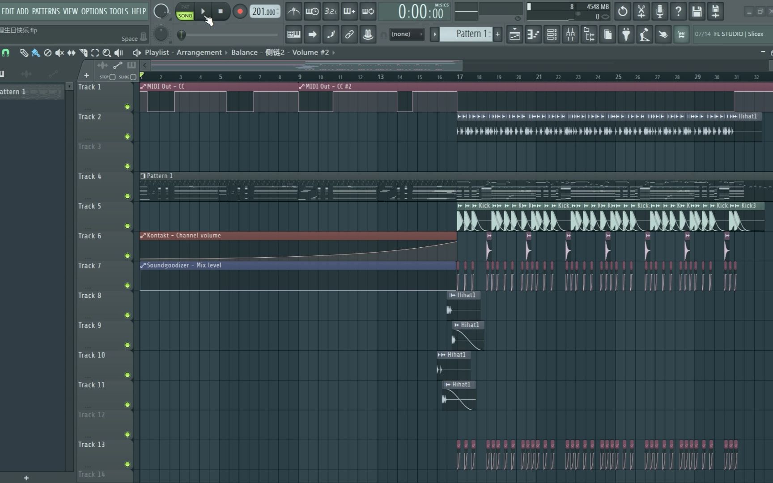Open the HELP menu
Viewport: 773px width, 483px height.
click(139, 11)
